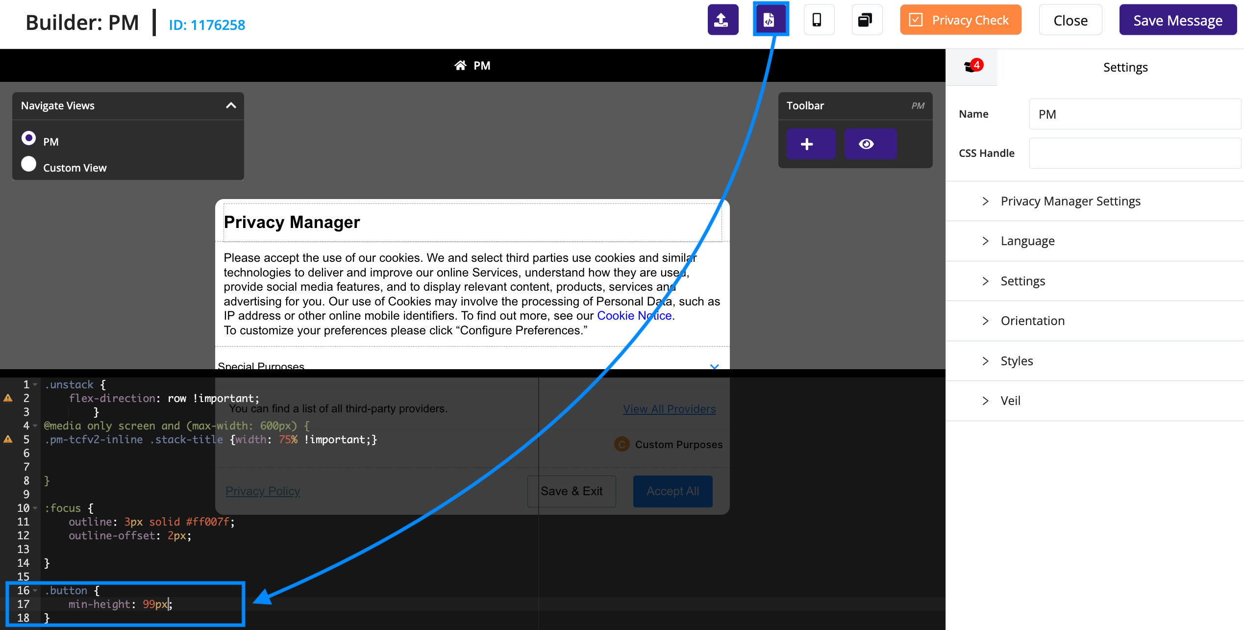Click the Privacy Manager title text
This screenshot has height=630, width=1244.
[x=292, y=222]
